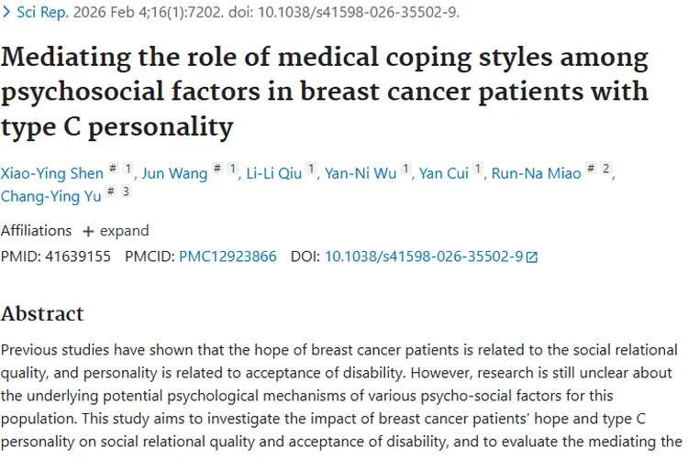Image resolution: width=688 pixels, height=458 pixels.
Task: Expand the Affiliations section
Action: (115, 231)
